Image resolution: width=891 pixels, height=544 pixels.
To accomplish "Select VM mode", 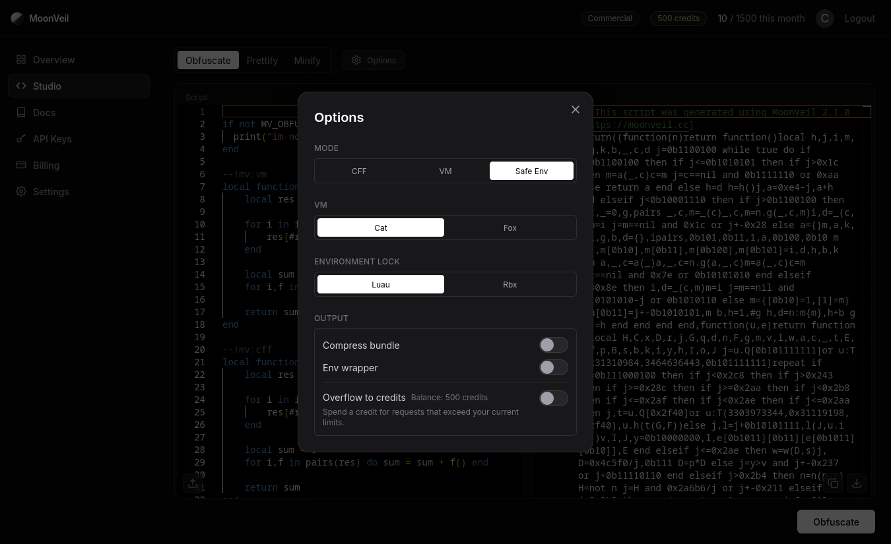I will 445,171.
